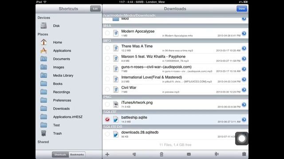Tap the /var/mobile/Media/Downloads path bar

tap(175, 15)
